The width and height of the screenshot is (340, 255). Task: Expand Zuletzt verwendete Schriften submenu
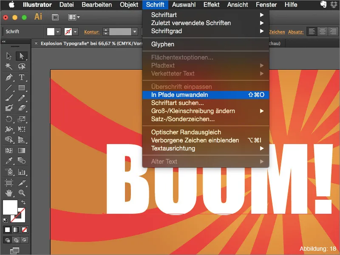206,23
